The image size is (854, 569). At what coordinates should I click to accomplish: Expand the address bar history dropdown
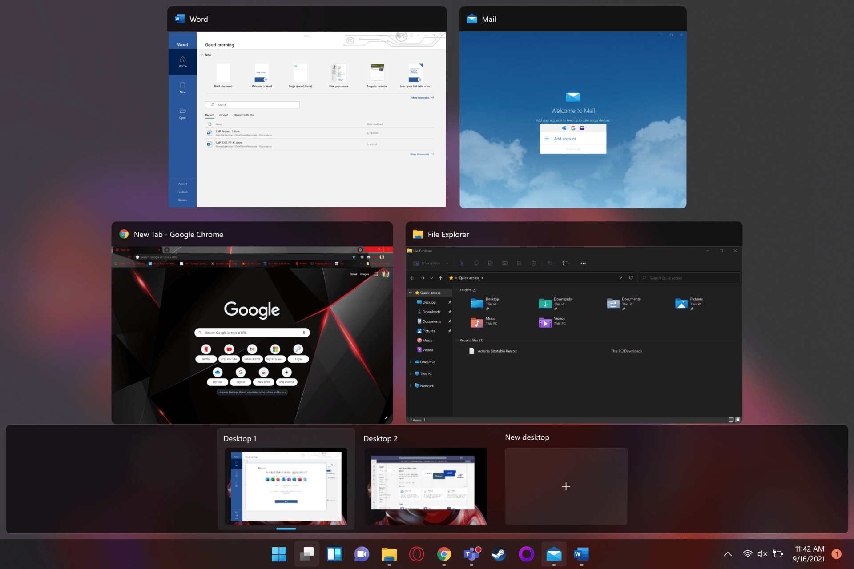[620, 278]
